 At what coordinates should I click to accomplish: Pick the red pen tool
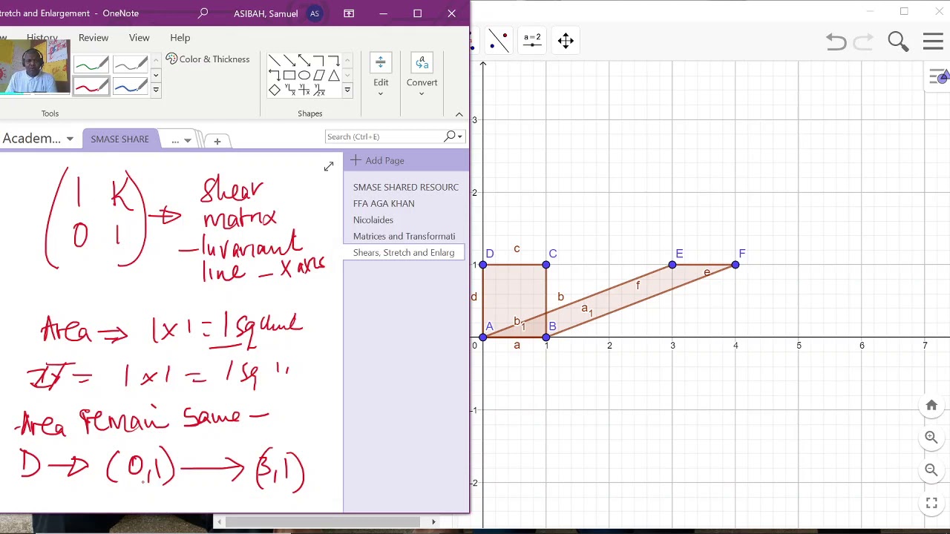point(91,87)
